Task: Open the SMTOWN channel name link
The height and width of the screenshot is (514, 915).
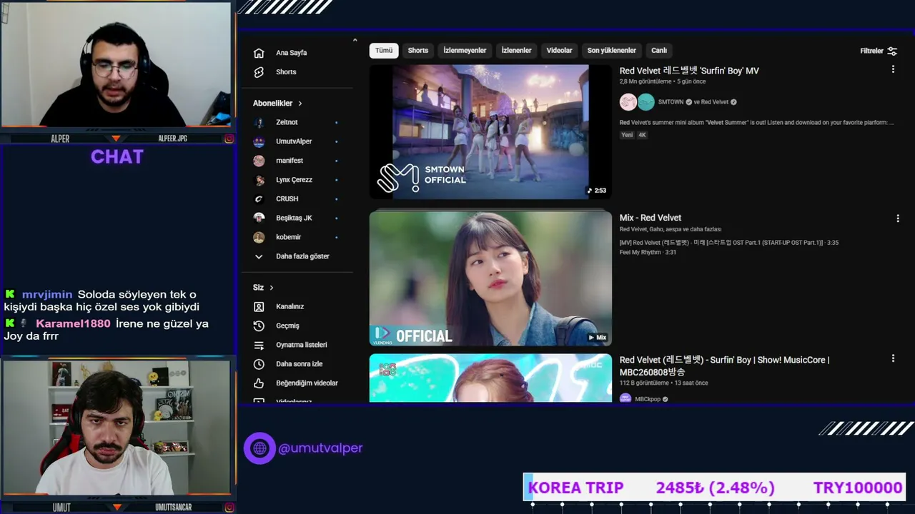Action: click(671, 102)
